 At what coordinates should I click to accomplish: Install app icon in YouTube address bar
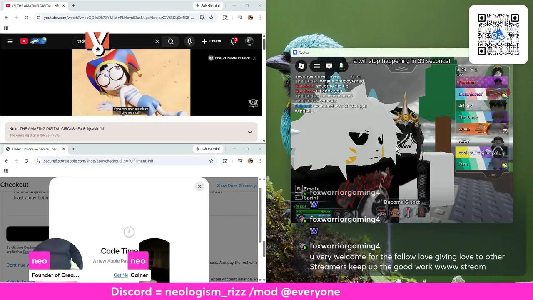[202, 17]
